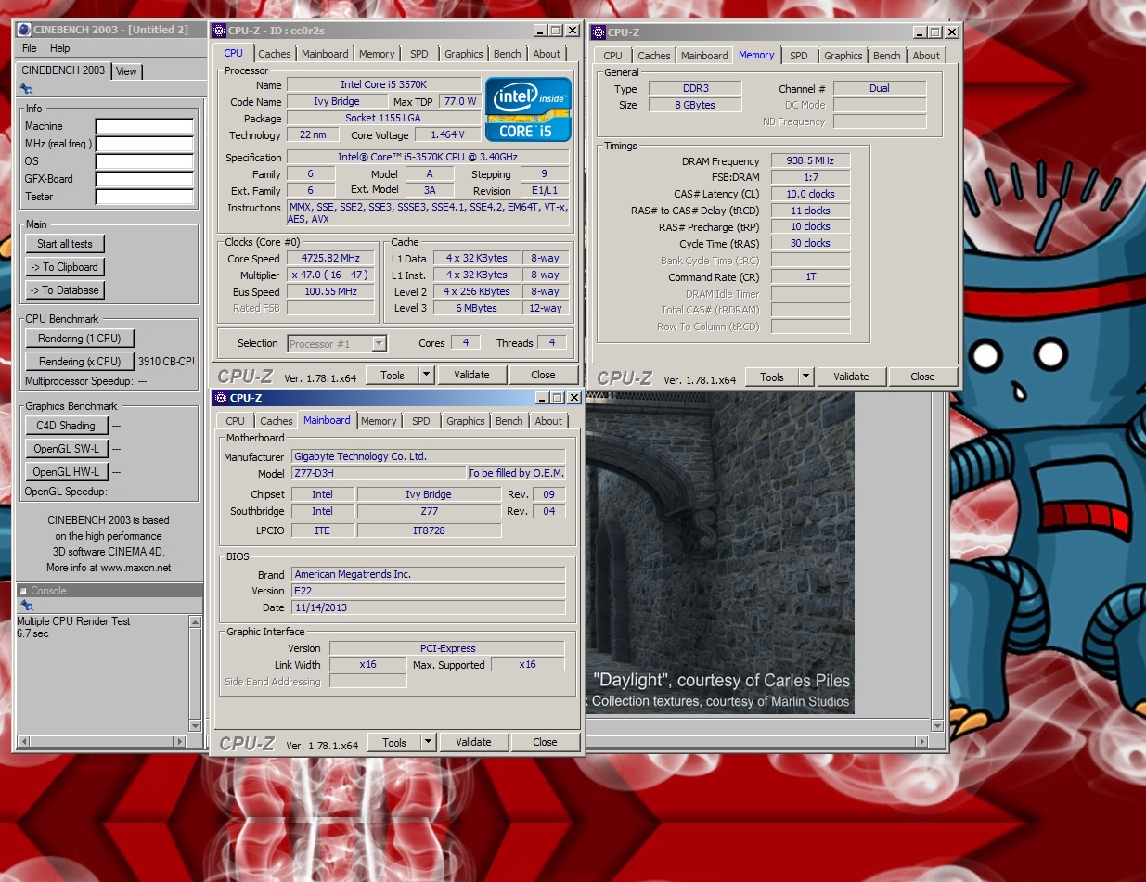The image size is (1146, 882).
Task: Click the BIOS date 11/14/2013 field
Action: point(428,607)
